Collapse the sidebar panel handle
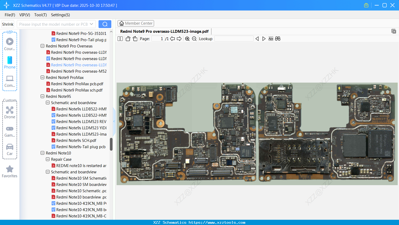The height and width of the screenshot is (225, 399). (x=114, y=121)
